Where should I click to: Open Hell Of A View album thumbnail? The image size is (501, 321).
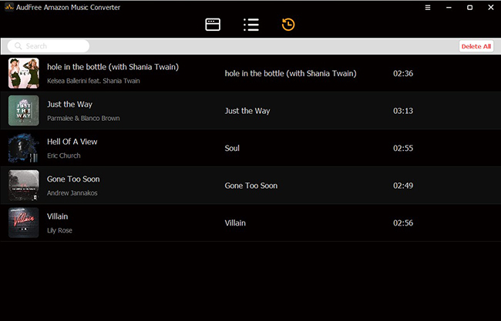point(23,148)
